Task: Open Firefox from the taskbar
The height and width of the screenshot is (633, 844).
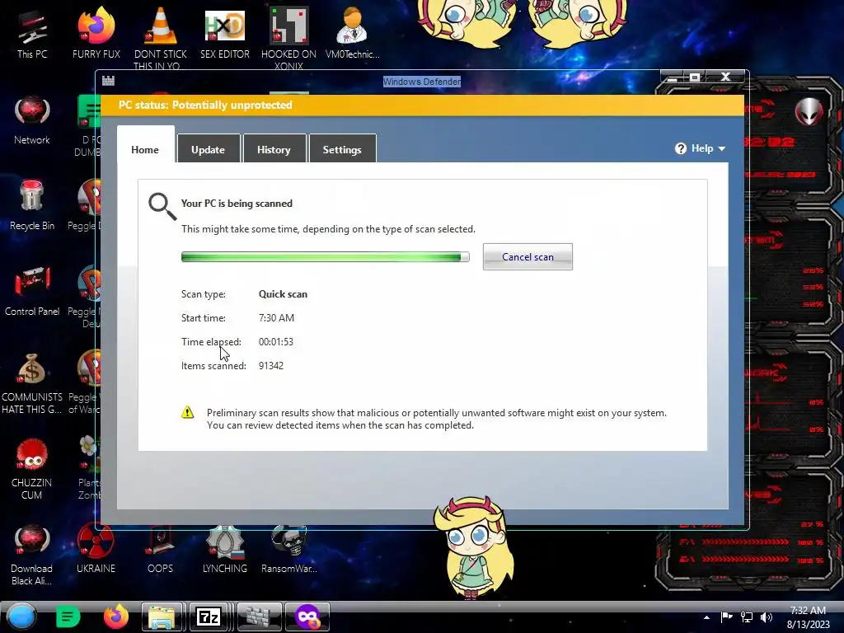Action: click(115, 617)
